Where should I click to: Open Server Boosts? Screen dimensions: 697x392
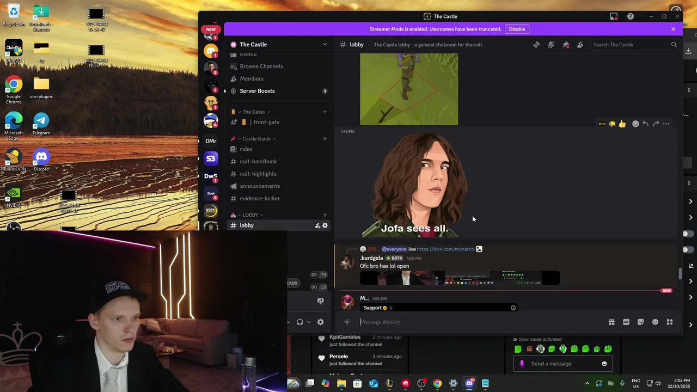pyautogui.click(x=257, y=91)
